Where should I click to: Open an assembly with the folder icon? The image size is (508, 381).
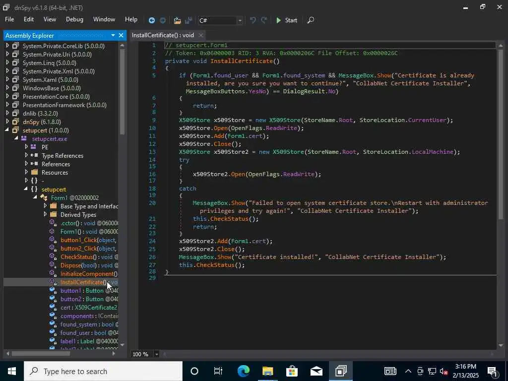coord(177,20)
